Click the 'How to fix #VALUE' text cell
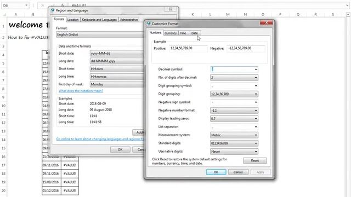Screen dimensions: 351x197 click(28, 38)
